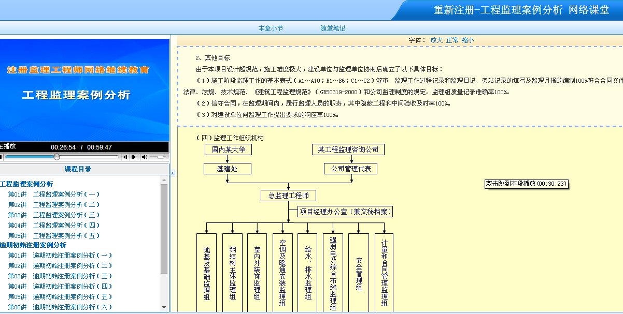Viewport: 623px width, 314px height.
Task: Click the 总监理工程师 box in chart
Action: click(x=288, y=196)
